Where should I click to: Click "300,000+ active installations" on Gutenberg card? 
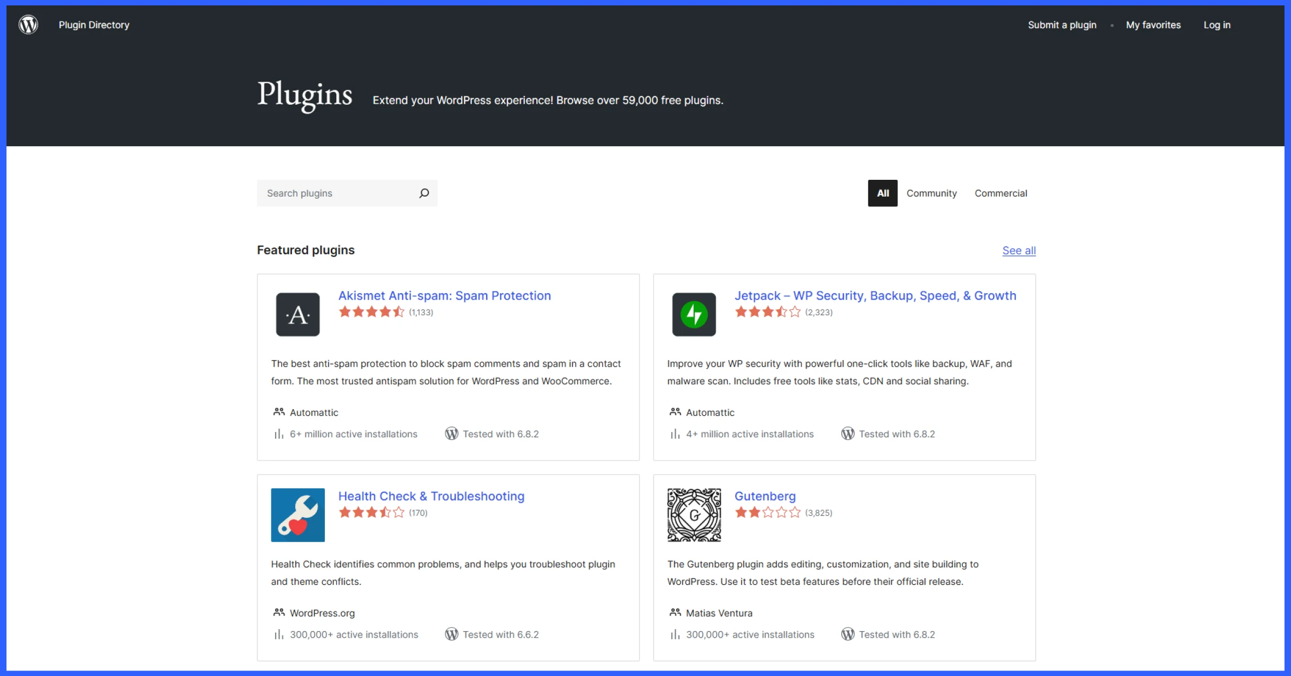click(750, 634)
